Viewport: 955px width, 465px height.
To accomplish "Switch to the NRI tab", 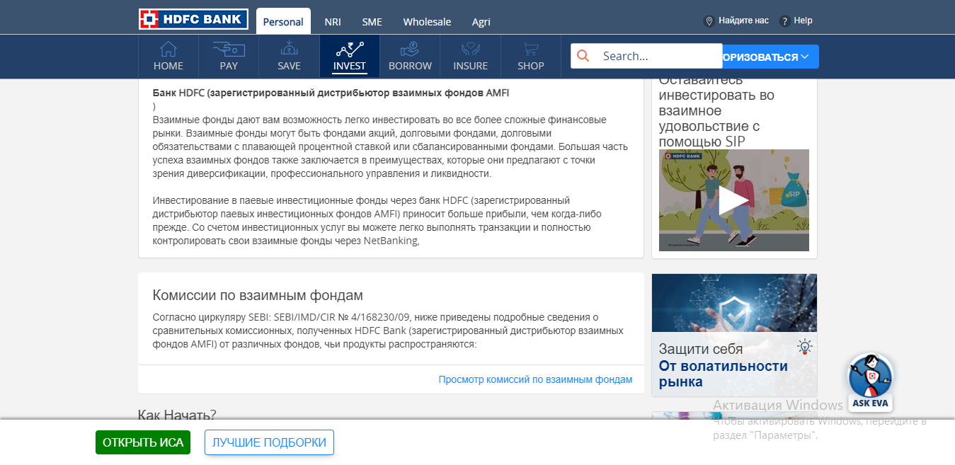I will 333,22.
